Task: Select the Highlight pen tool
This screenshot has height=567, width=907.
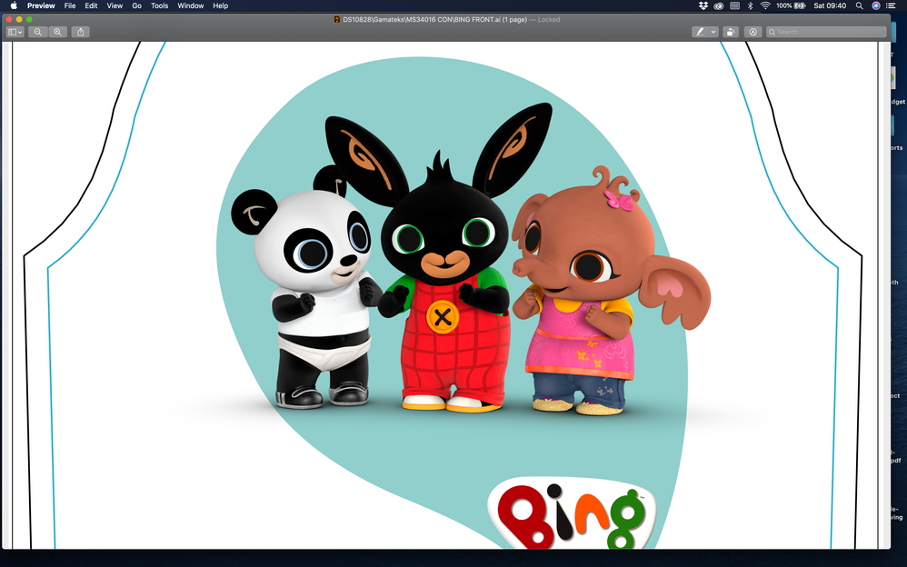Action: click(701, 32)
